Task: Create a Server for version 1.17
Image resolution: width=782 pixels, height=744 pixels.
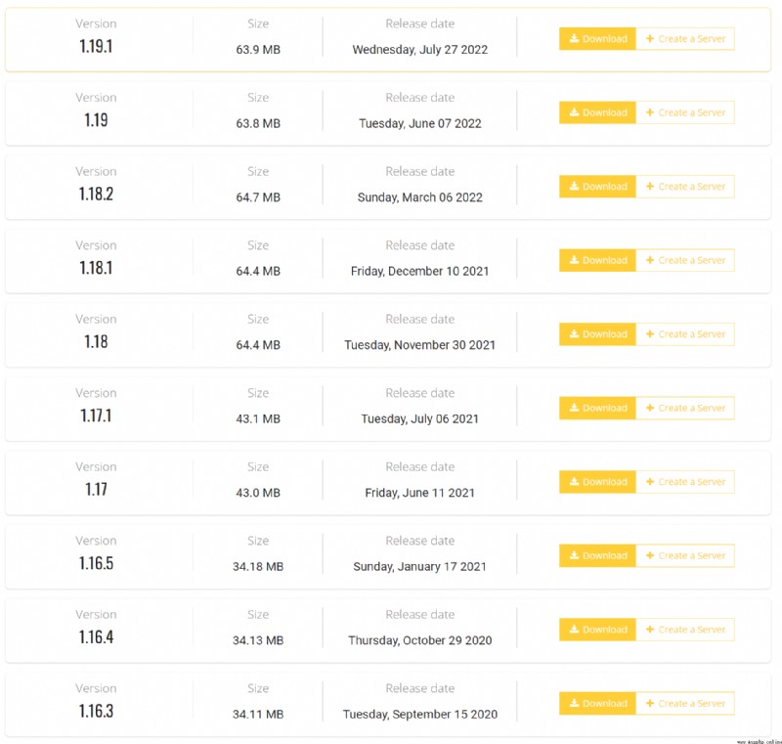Action: click(685, 482)
